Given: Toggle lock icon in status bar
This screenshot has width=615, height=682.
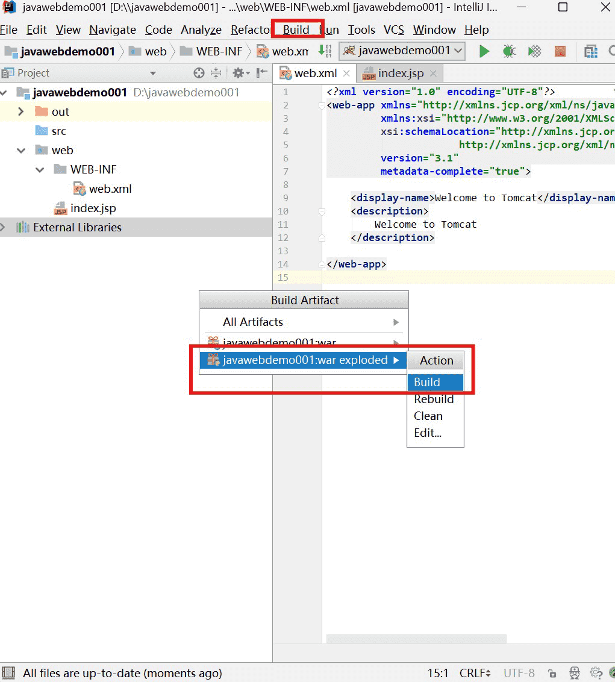Looking at the screenshot, I should point(552,673).
